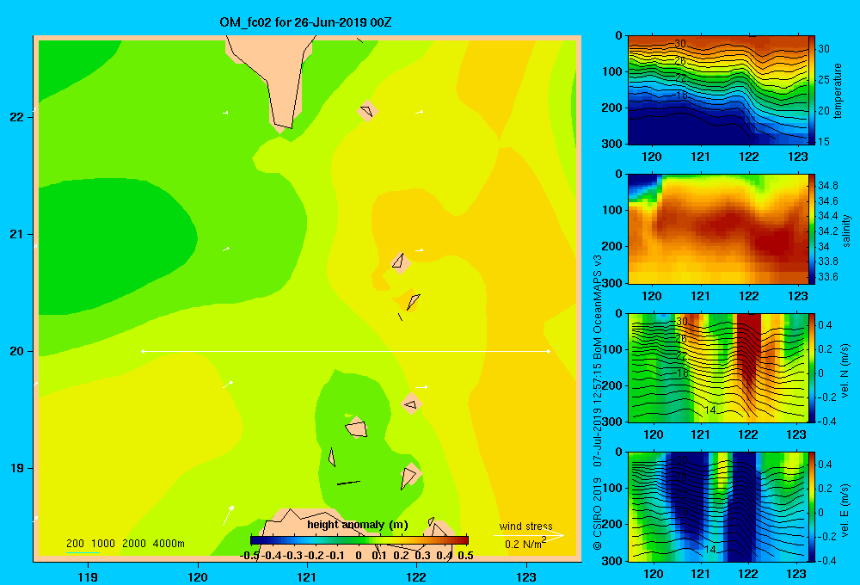The image size is (860, 585).
Task: Click the temperature colorbar
Action: pyautogui.click(x=812, y=90)
